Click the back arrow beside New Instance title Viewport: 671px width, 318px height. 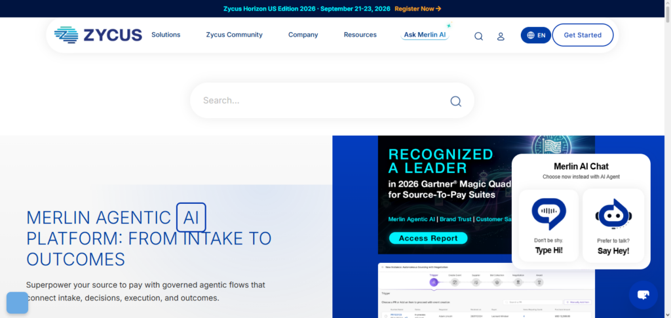point(383,267)
